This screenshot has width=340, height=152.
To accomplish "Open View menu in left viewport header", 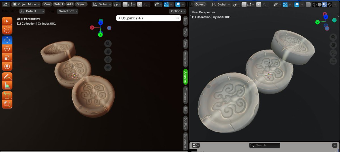I will (47, 4).
